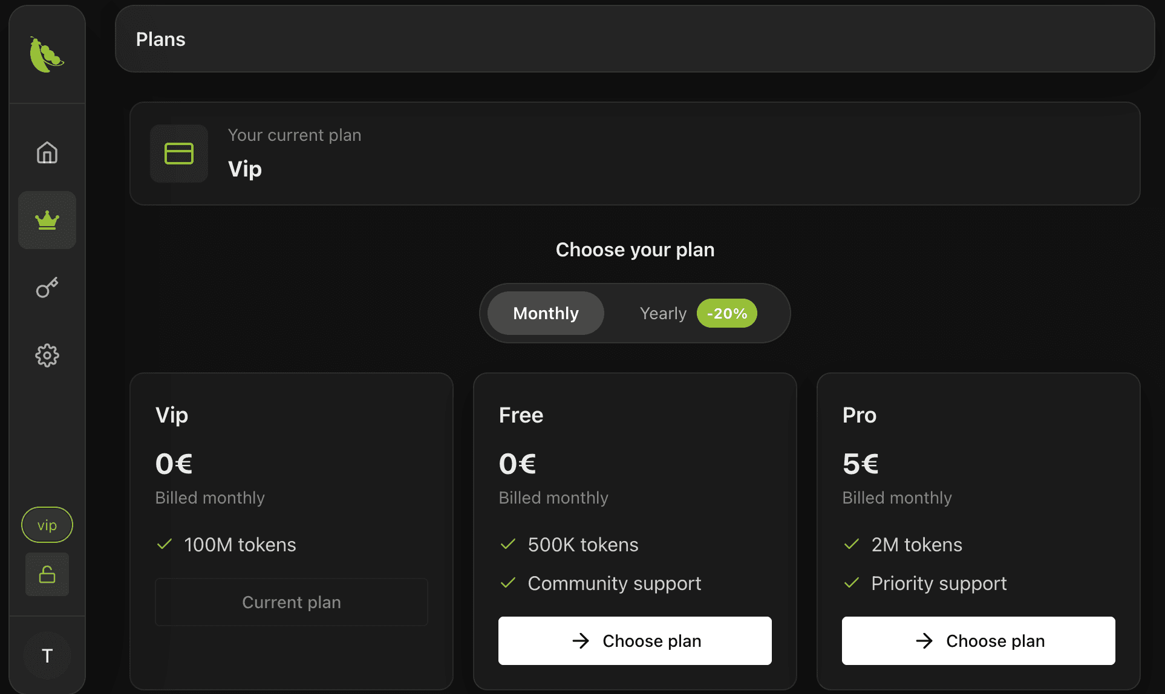Viewport: 1165px width, 694px height.
Task: Select the crown Plans icon
Action: 47,220
